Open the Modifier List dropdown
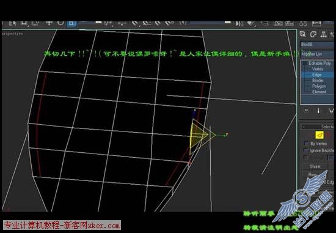This screenshot has width=336, height=233. point(317,54)
